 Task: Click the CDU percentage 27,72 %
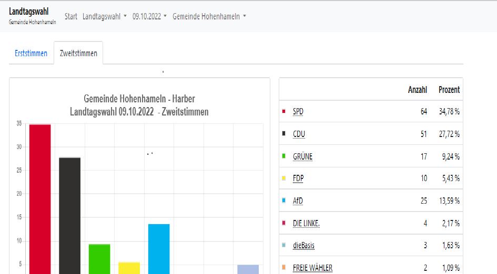point(449,134)
